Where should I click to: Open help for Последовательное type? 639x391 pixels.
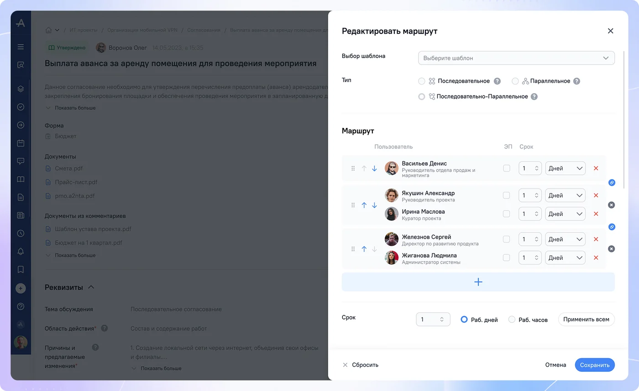[x=497, y=81]
